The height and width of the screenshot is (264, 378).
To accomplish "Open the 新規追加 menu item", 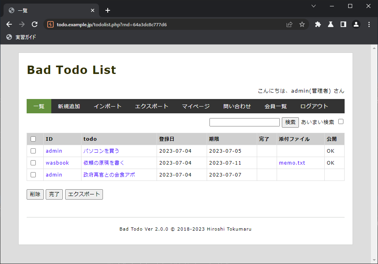I will click(x=69, y=106).
